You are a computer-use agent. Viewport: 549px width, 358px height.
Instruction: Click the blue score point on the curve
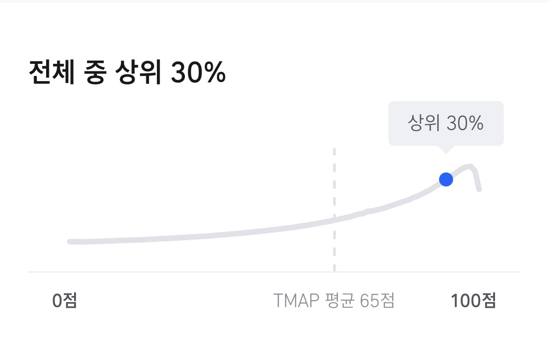click(x=446, y=179)
